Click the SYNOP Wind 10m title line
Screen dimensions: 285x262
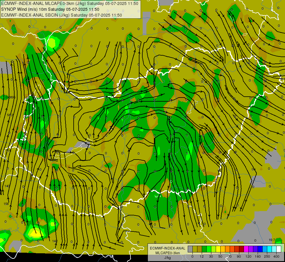coord(50,9)
